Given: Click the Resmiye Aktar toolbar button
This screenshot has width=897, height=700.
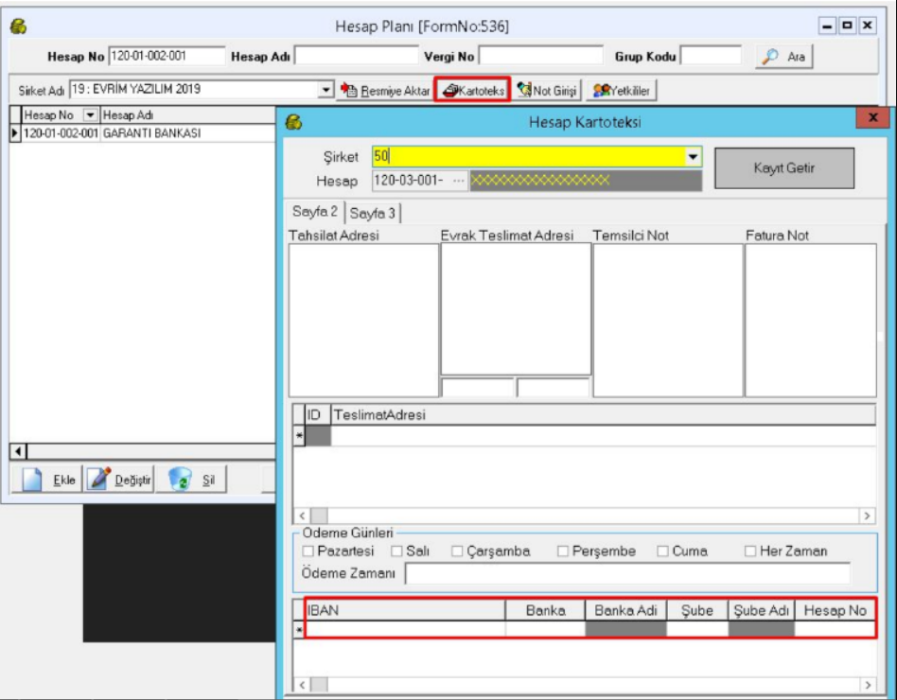Looking at the screenshot, I should click(x=385, y=91).
